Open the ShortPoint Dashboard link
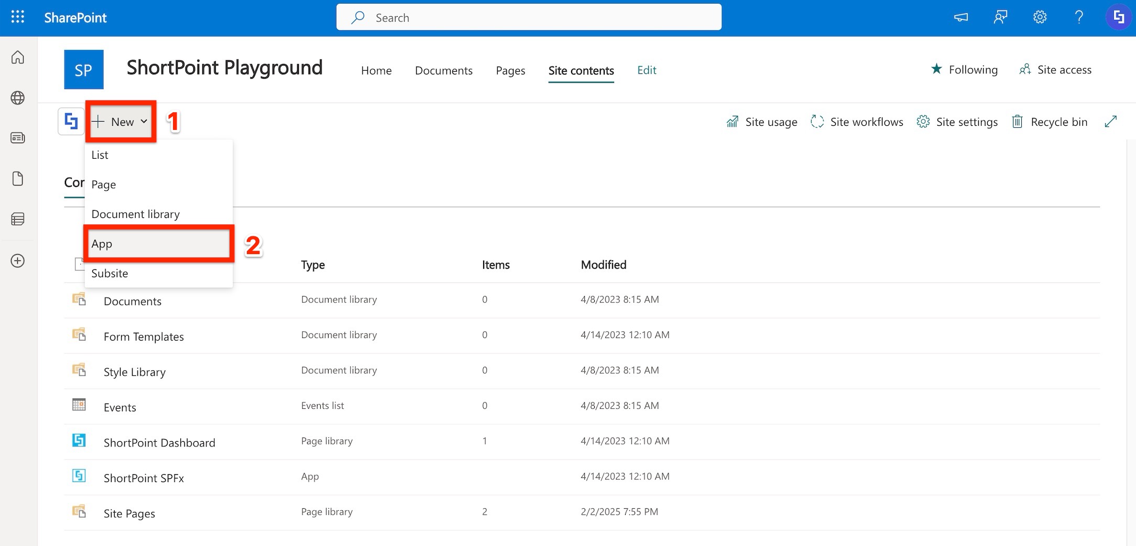This screenshot has width=1136, height=546. (x=159, y=443)
